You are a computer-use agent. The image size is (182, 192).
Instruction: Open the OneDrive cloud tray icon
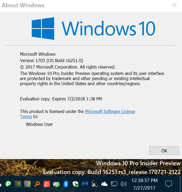coord(104,184)
